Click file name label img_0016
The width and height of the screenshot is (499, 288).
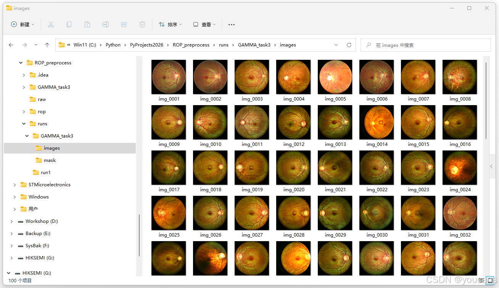(460, 144)
